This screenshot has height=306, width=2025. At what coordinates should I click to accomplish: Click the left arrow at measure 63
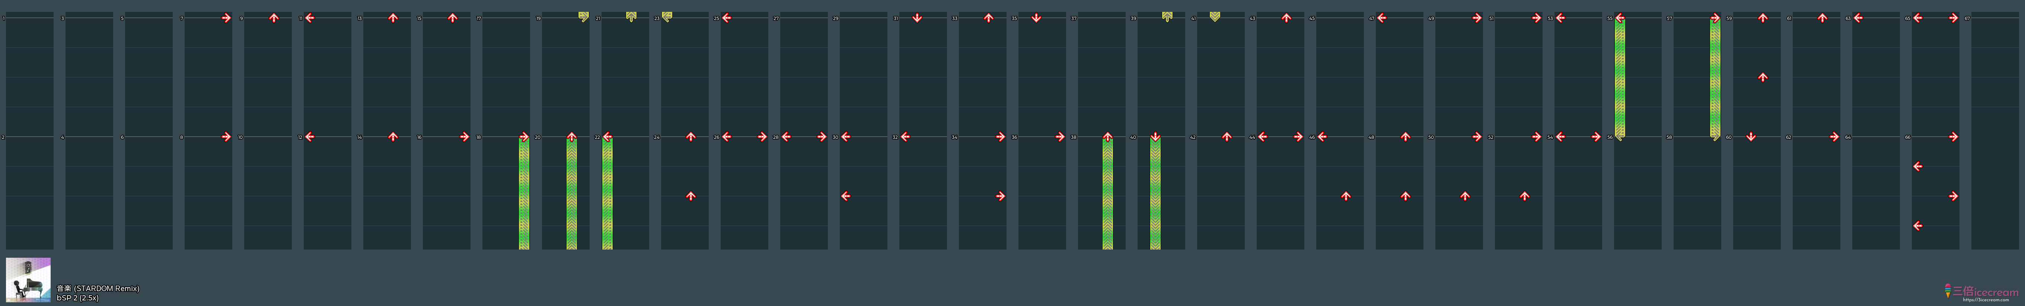[x=1858, y=18]
